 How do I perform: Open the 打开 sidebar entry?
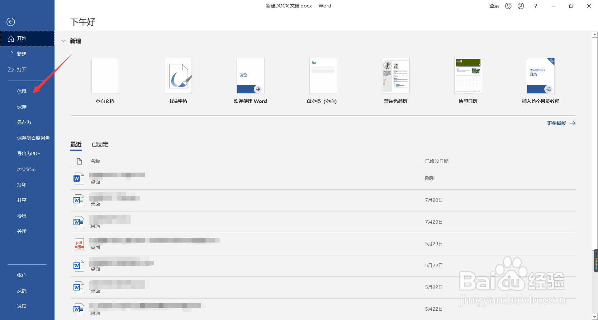coord(27,70)
